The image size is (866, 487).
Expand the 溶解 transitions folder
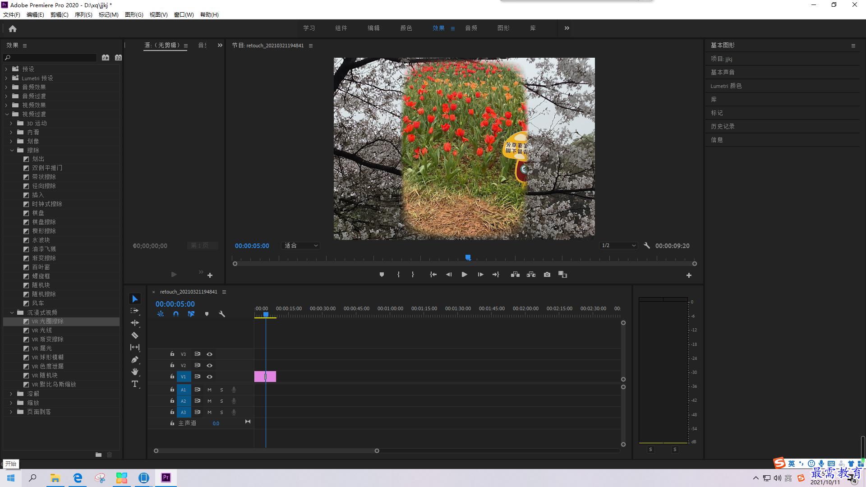[11, 394]
